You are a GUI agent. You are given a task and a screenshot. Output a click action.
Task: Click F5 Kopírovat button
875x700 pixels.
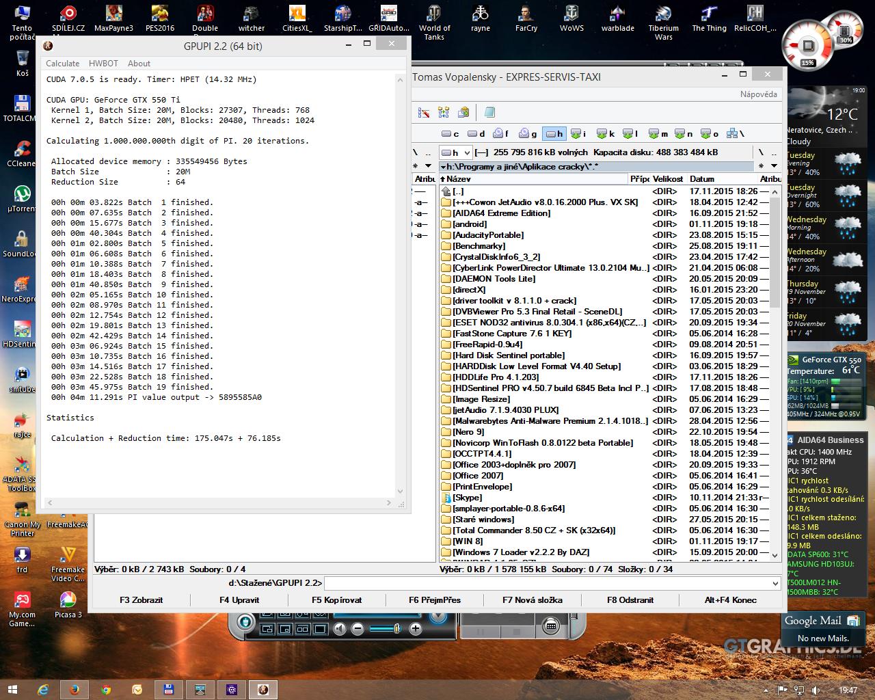pos(337,600)
